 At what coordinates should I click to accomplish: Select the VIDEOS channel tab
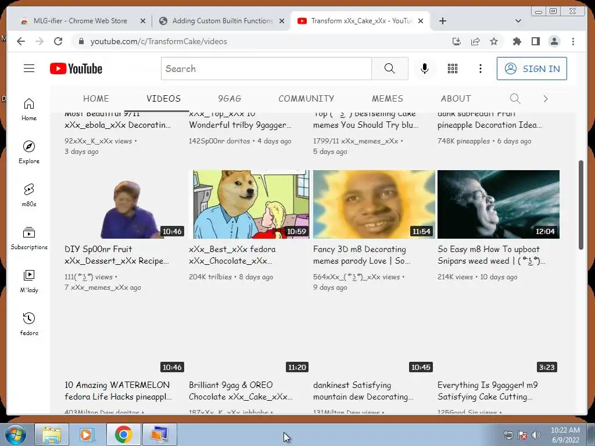pyautogui.click(x=163, y=99)
